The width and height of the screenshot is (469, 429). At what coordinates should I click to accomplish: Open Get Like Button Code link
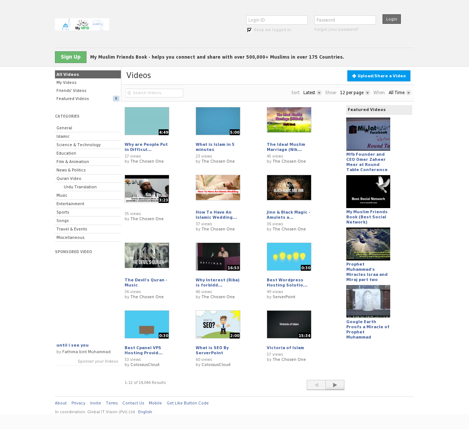[x=188, y=403]
